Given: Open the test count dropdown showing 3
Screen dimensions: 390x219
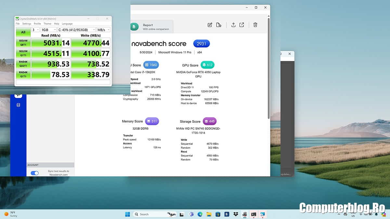Looking at the screenshot, I should pyautogui.click(x=35, y=30).
